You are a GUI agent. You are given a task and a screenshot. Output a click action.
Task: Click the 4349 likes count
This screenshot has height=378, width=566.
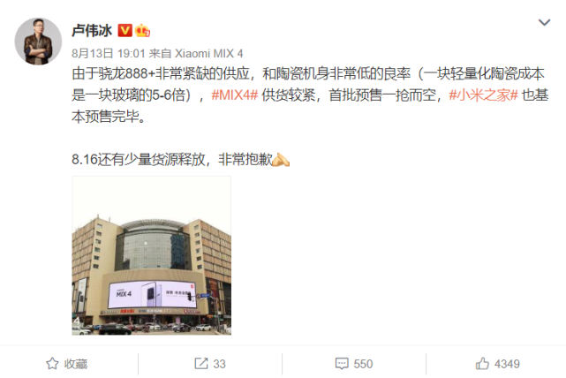tap(507, 364)
